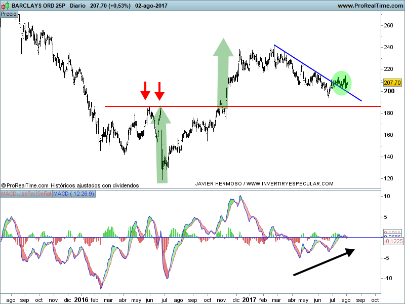Viewport: 405px width, 304px height.
Task: Click the yellow 207,70 current price tag
Action: [x=392, y=83]
